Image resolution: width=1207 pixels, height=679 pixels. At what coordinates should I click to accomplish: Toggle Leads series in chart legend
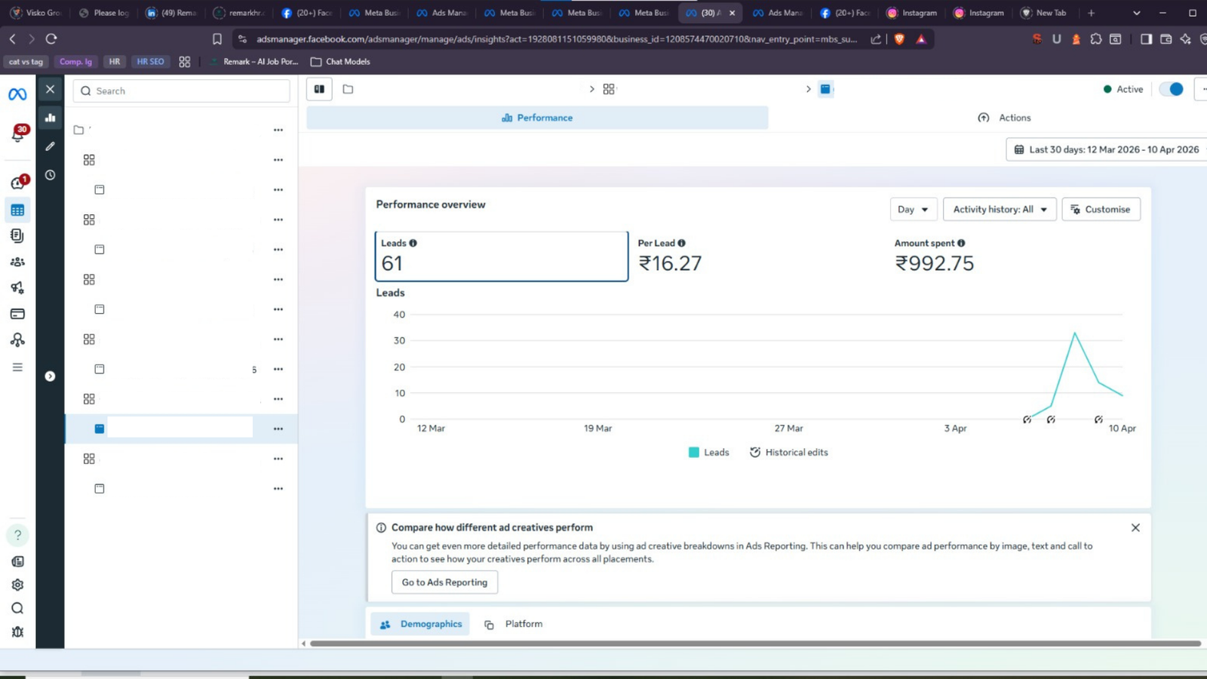point(709,453)
